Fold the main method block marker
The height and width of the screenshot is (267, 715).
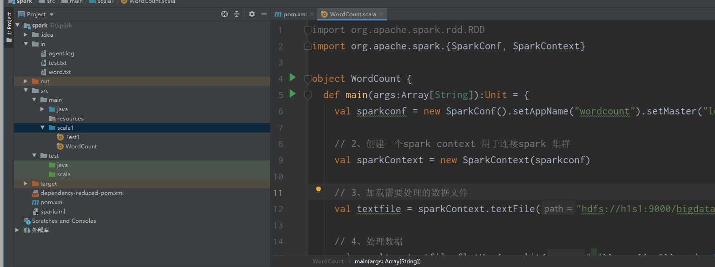(x=307, y=95)
